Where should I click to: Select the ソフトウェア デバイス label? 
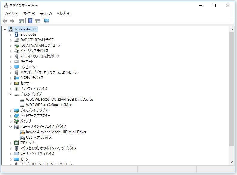click(x=34, y=89)
